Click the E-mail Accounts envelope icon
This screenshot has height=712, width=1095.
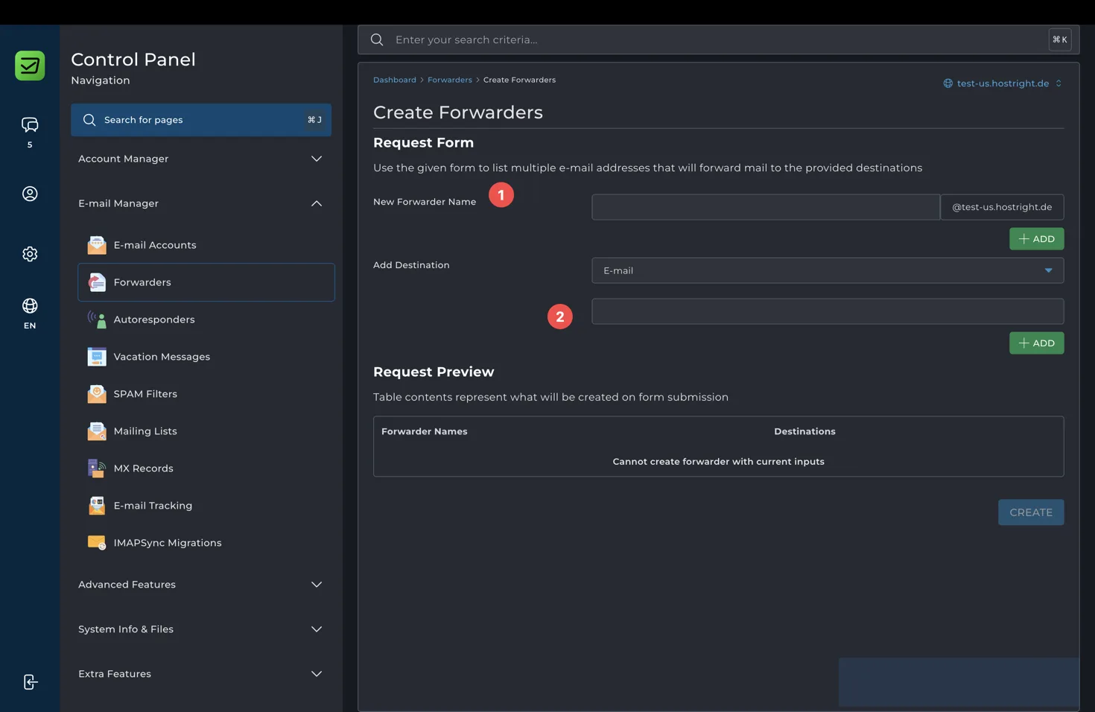[97, 245]
